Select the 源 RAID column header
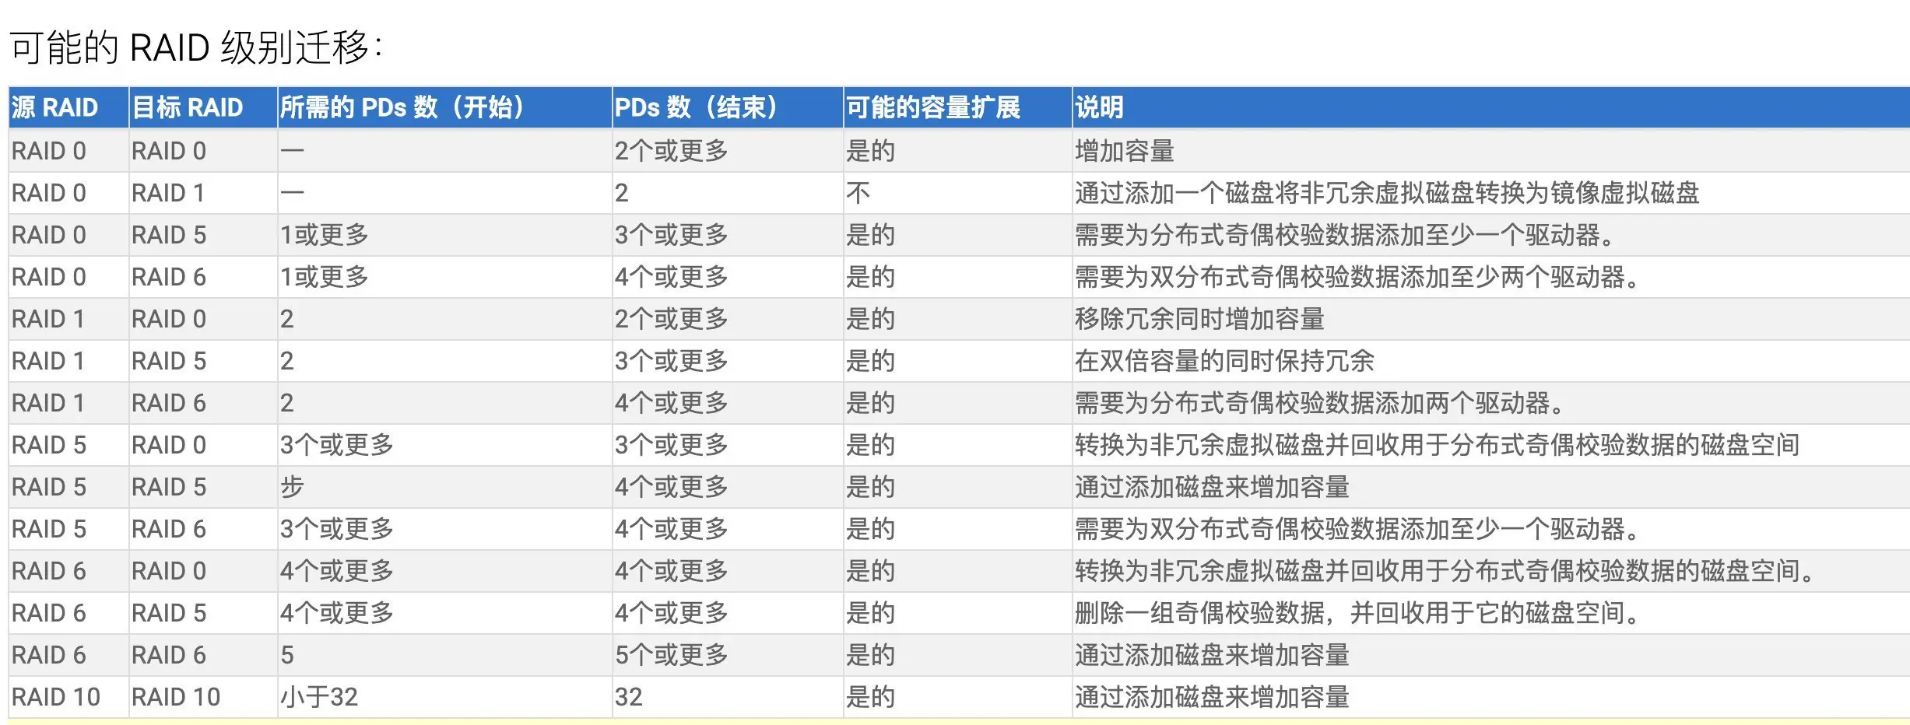 54,107
